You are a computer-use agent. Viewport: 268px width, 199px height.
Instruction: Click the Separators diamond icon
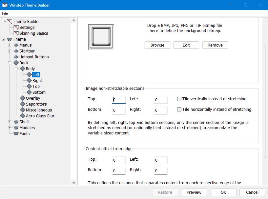click(x=23, y=104)
